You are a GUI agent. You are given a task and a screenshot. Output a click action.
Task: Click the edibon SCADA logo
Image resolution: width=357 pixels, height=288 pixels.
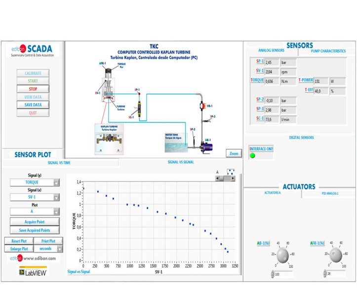pyautogui.click(x=34, y=51)
